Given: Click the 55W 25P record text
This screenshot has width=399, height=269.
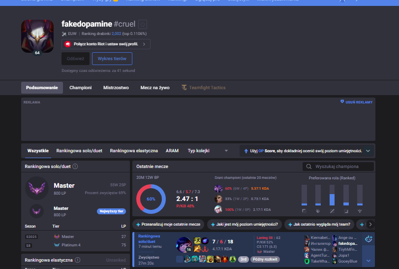Looking at the screenshot, I should coord(118,185).
